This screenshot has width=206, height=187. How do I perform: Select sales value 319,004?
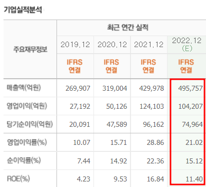(x=114, y=88)
